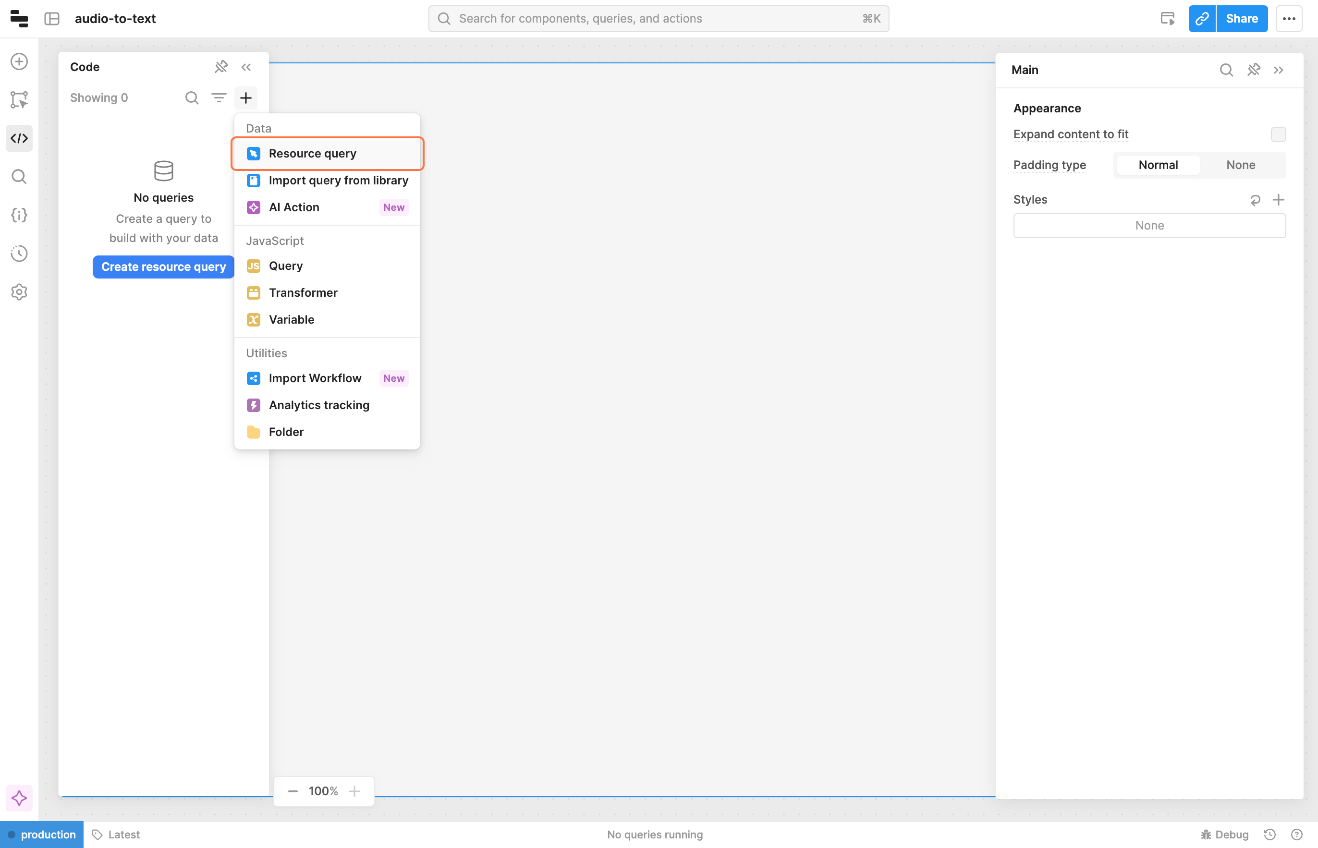This screenshot has height=848, width=1318.
Task: Click Create resource query button
Action: pos(164,267)
